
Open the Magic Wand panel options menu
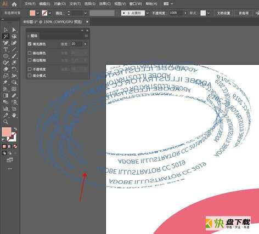click(86, 36)
